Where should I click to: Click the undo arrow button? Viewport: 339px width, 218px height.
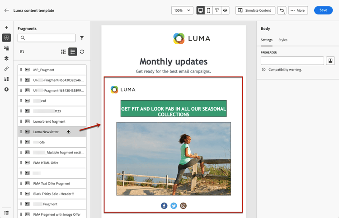click(282, 10)
